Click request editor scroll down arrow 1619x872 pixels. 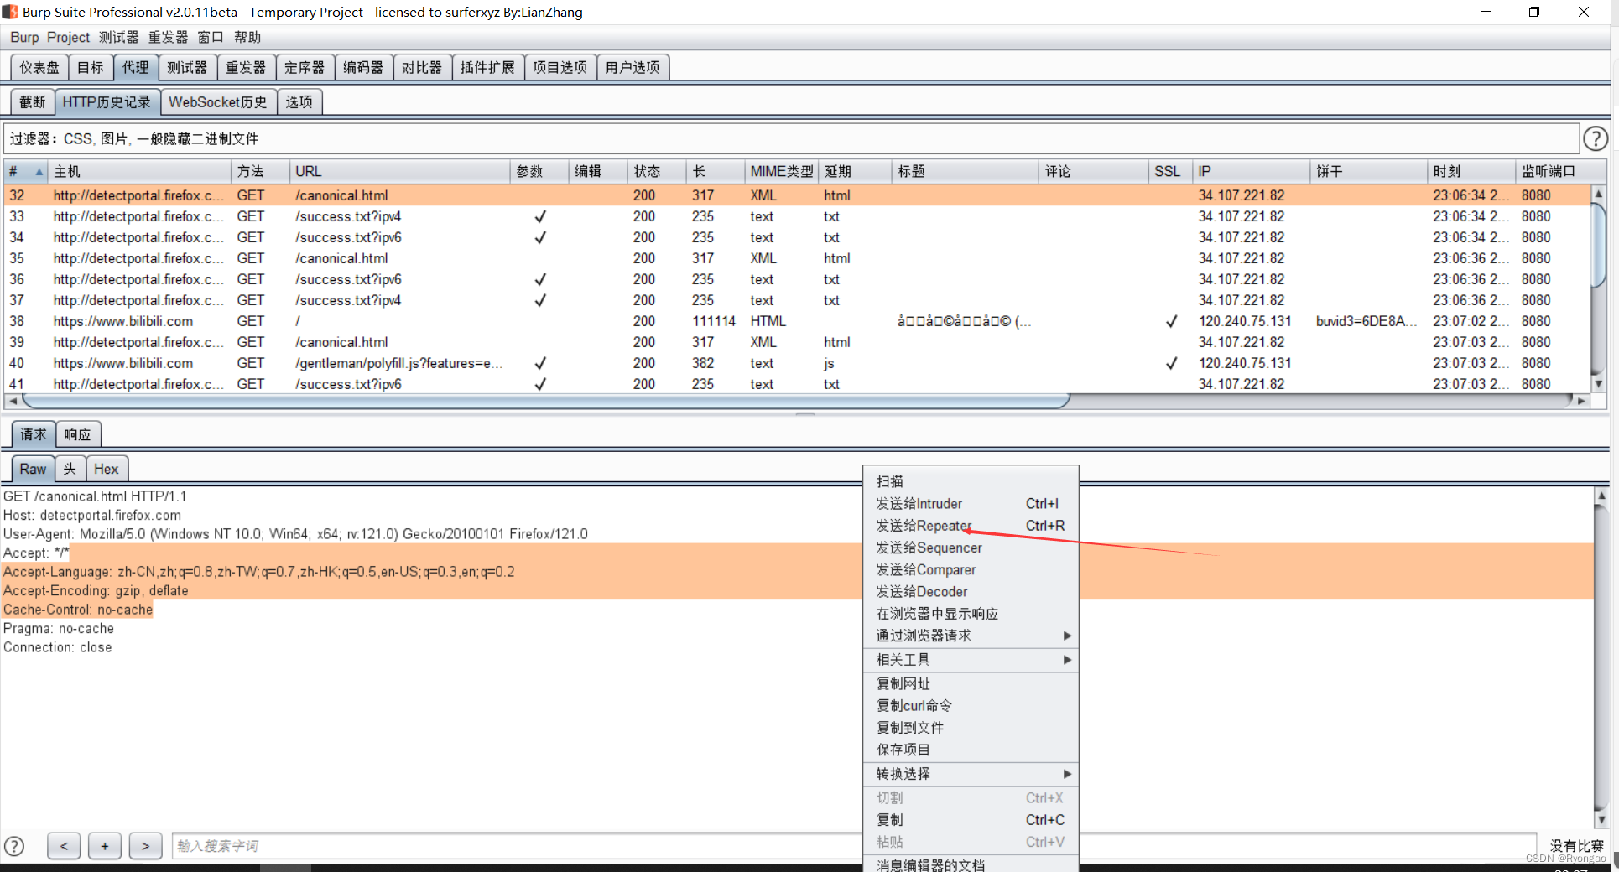point(1601,820)
